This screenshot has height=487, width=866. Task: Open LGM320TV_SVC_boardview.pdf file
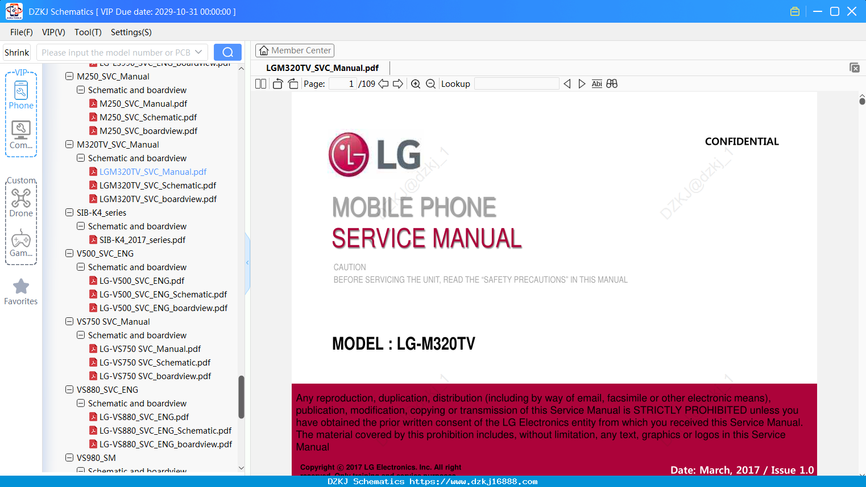coord(158,199)
